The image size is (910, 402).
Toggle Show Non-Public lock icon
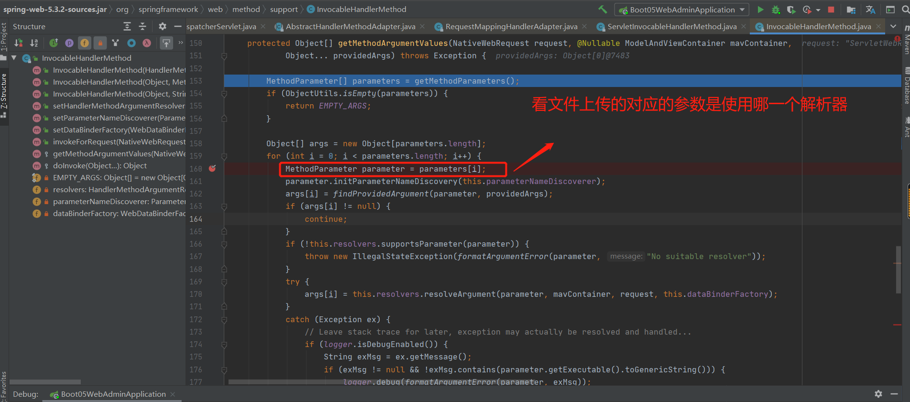(x=100, y=43)
